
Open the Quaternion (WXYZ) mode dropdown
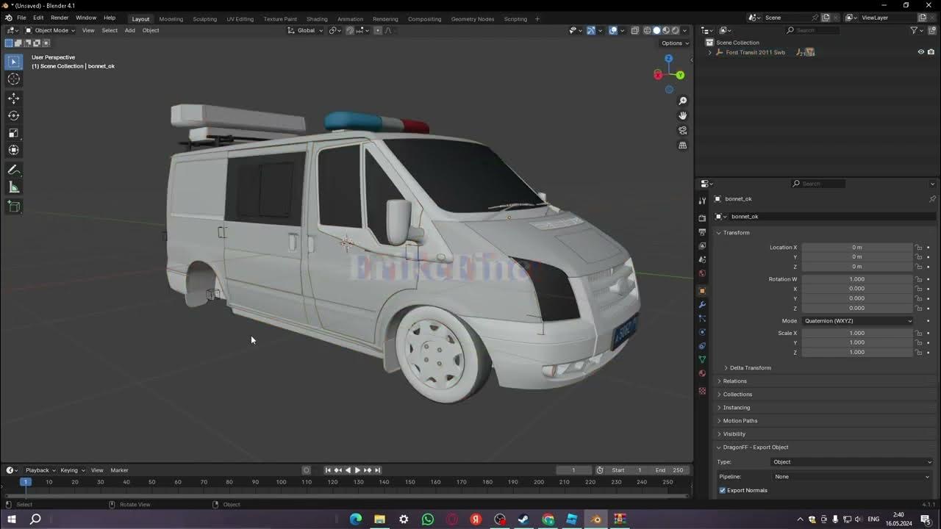pos(857,321)
